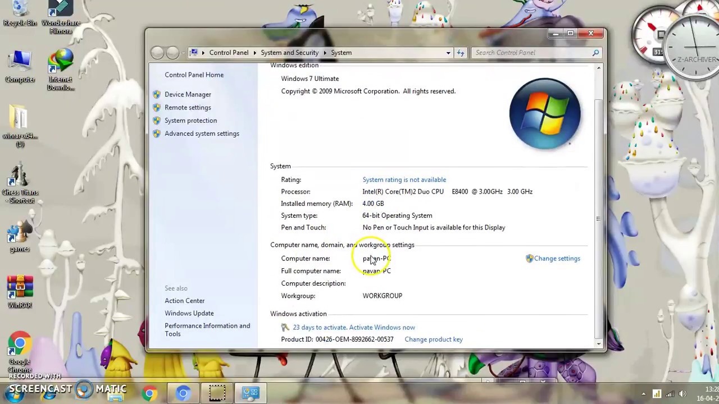
Task: Open Windows Update link
Action: coord(189,313)
